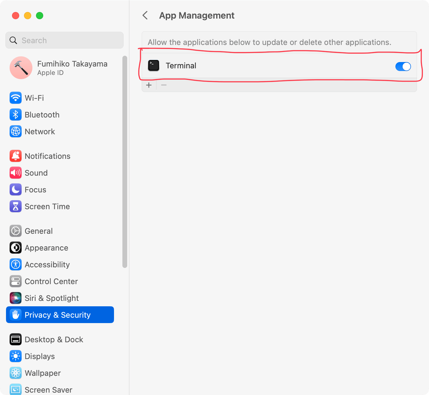This screenshot has height=395, width=429.
Task: Click the Accessibility icon
Action: 16,264
